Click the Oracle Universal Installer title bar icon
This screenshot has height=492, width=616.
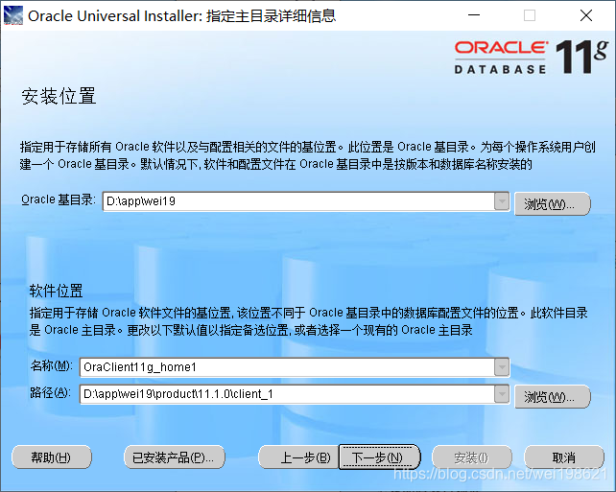coord(13,15)
